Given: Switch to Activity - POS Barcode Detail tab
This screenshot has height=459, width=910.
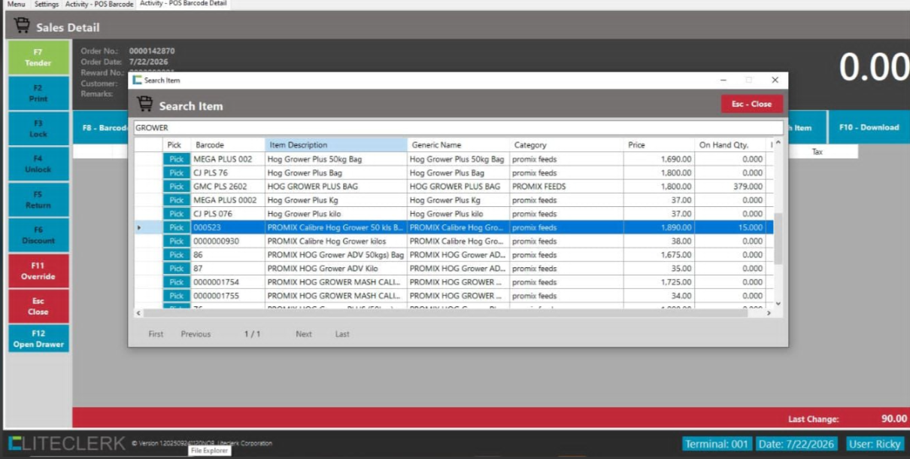Looking at the screenshot, I should pos(184,5).
